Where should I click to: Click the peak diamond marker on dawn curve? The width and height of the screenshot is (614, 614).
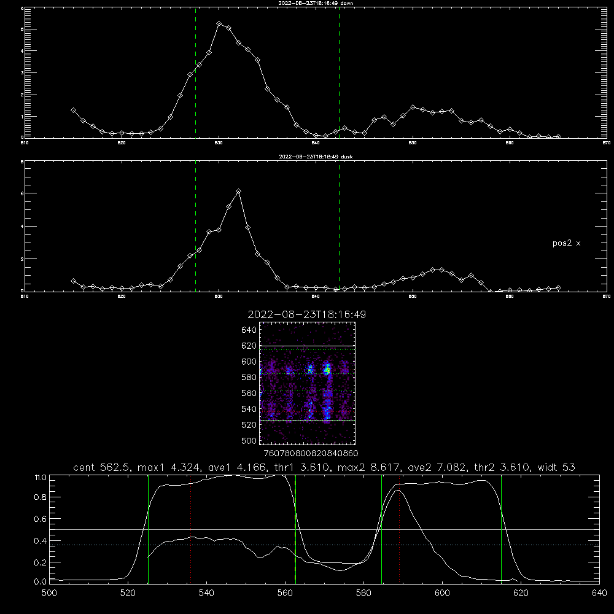tap(219, 24)
